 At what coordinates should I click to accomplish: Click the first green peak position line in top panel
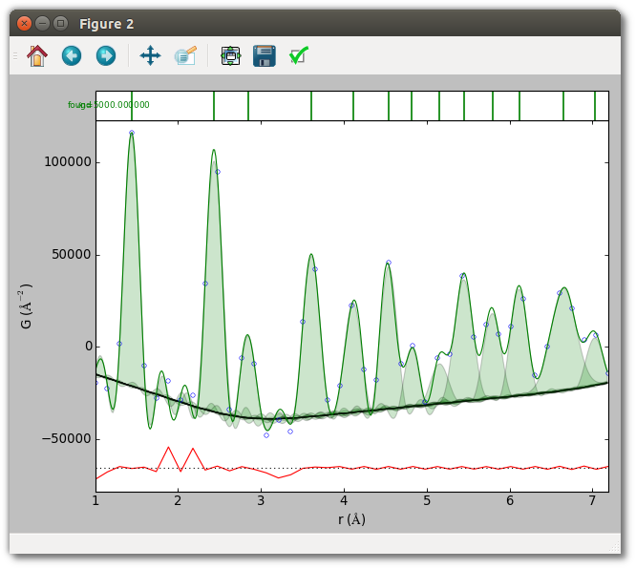pos(132,106)
